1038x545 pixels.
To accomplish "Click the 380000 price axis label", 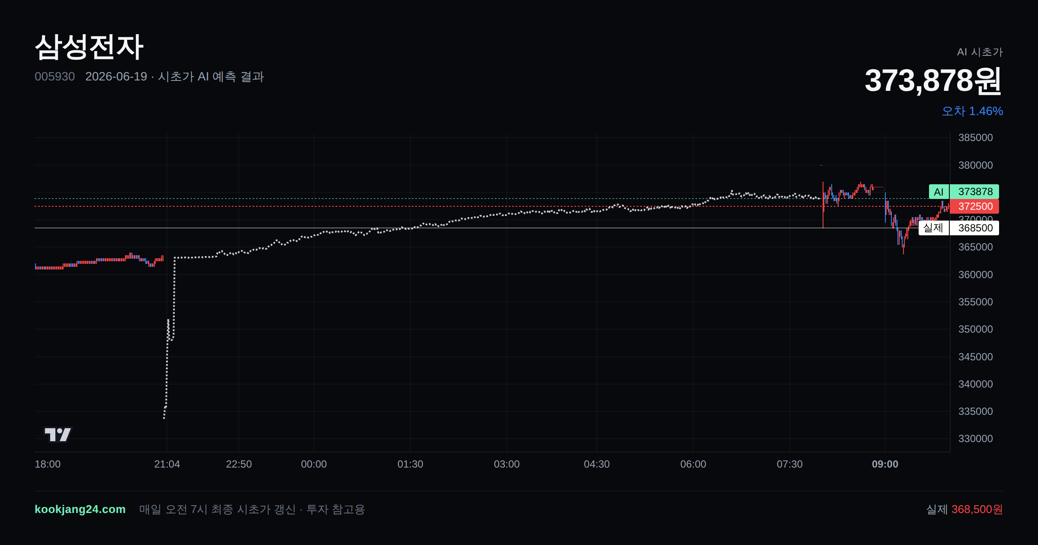I will point(976,165).
